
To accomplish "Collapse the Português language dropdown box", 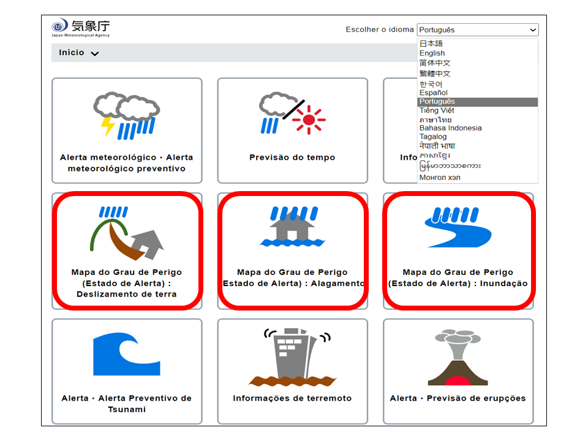I will (477, 30).
